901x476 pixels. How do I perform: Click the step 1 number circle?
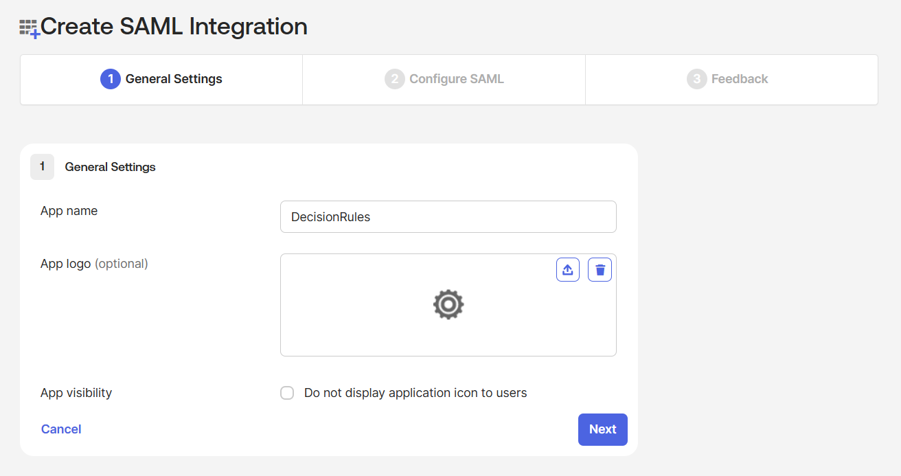110,79
